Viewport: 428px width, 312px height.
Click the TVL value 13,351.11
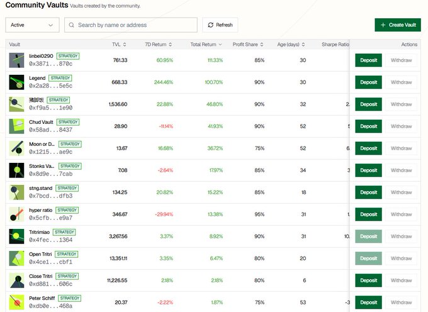click(x=118, y=259)
